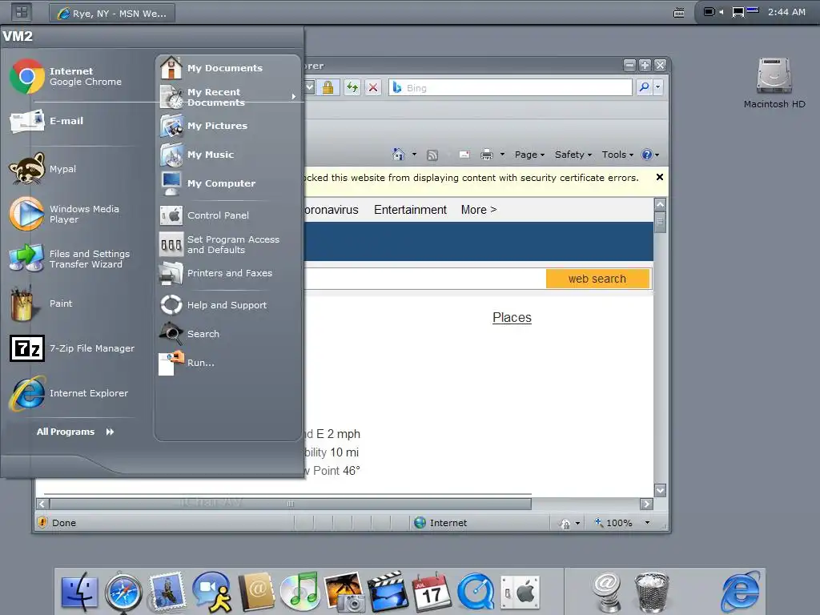
Task: Open the Home button dropdown arrow
Action: 414,155
